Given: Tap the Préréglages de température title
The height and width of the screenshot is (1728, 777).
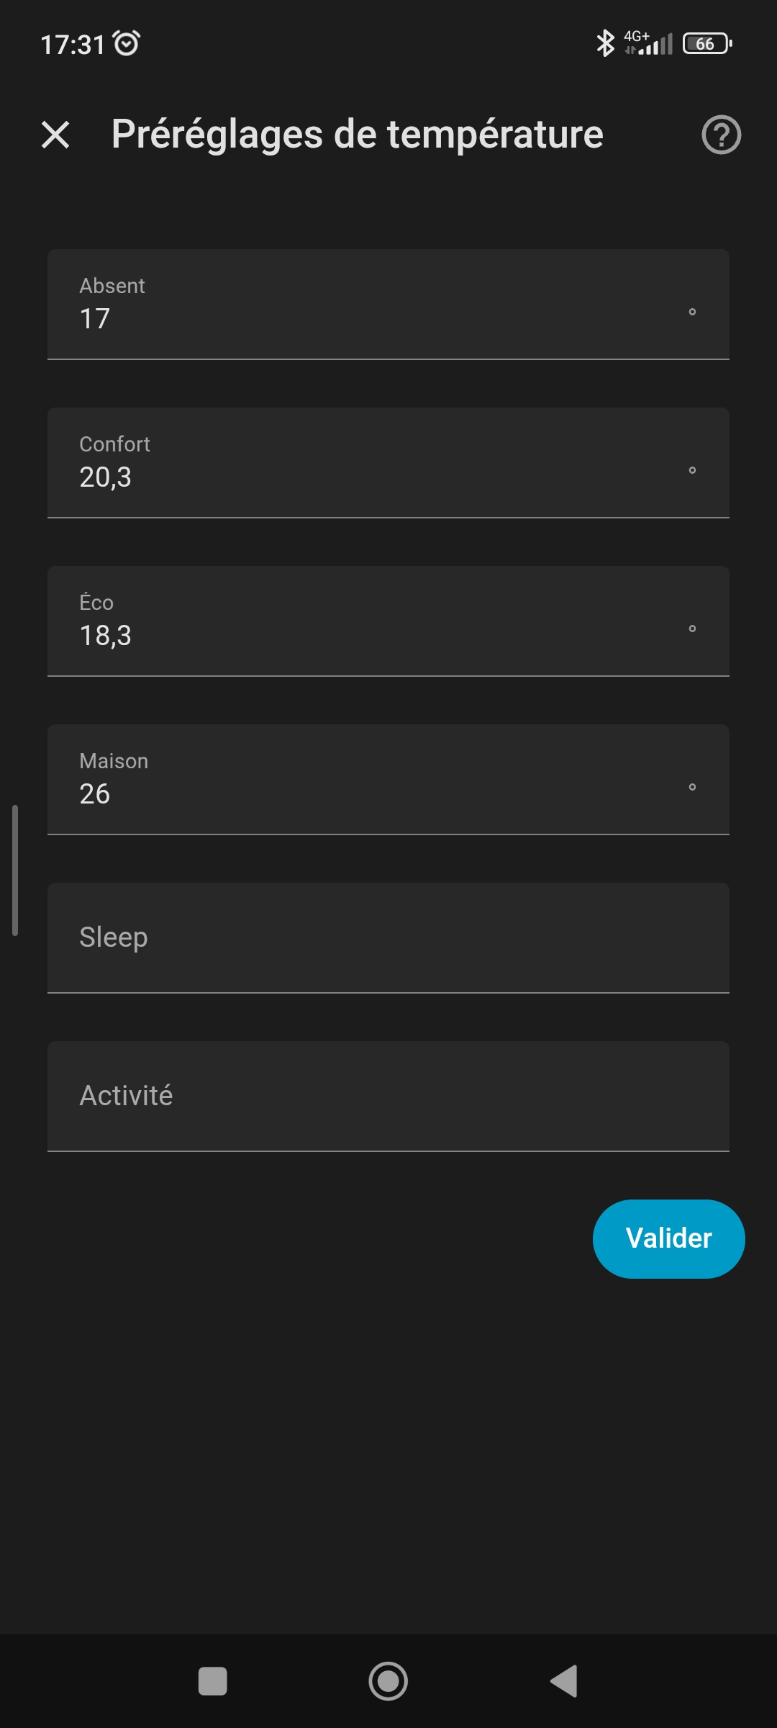Looking at the screenshot, I should click(x=358, y=135).
